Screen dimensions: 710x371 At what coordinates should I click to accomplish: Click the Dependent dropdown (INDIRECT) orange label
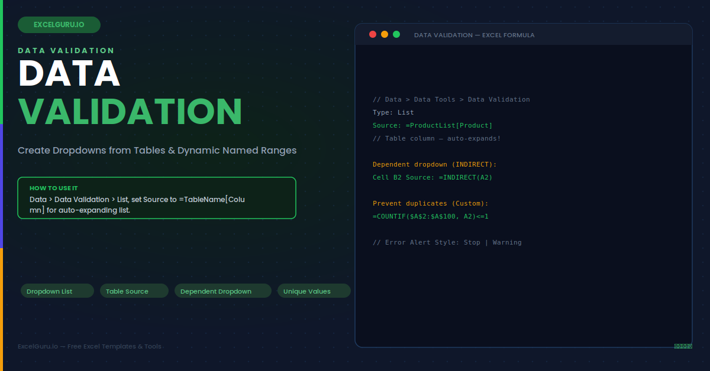pyautogui.click(x=435, y=164)
